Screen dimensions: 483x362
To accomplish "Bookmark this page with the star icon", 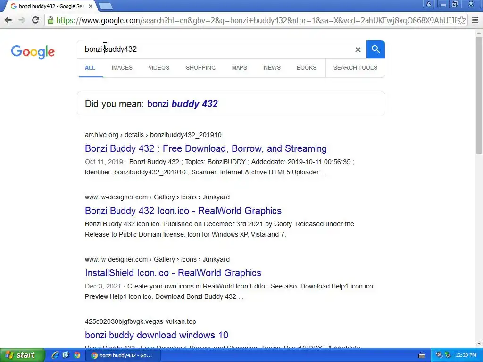I will coord(461,20).
